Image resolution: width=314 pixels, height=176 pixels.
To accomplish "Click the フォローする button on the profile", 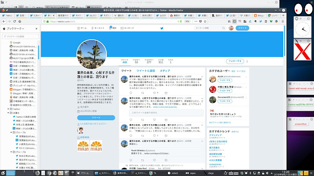I will tap(235, 61).
